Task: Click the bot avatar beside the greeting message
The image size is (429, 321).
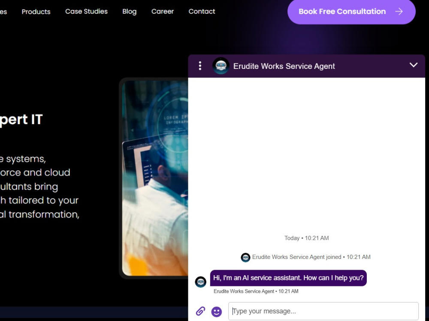Action: pos(200,282)
